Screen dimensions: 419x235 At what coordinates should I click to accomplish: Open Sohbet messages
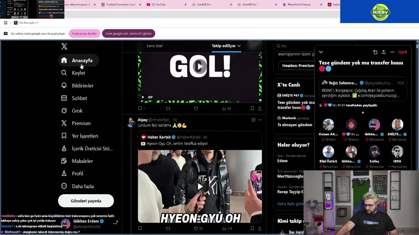click(74, 98)
